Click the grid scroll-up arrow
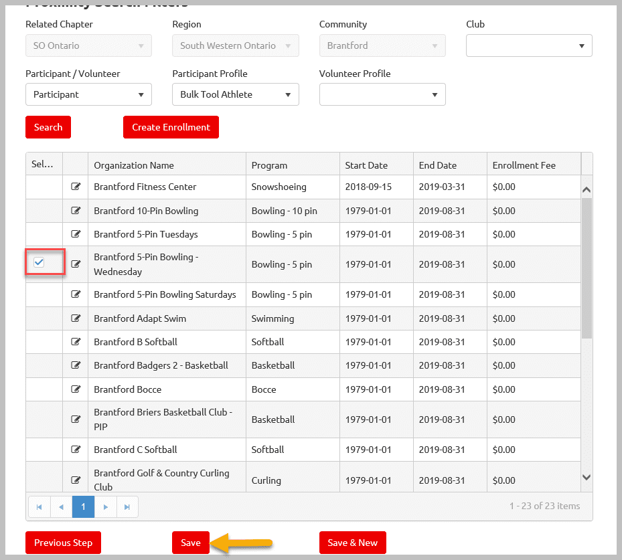The width and height of the screenshot is (622, 560). point(587,190)
